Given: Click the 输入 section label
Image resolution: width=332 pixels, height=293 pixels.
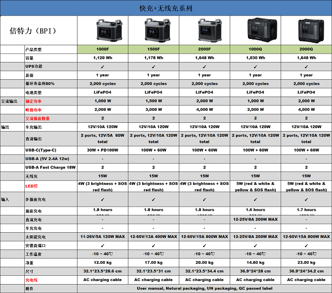Looking at the screenshot, I should point(5,199).
